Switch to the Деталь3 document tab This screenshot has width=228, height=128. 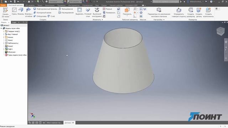click(68, 123)
